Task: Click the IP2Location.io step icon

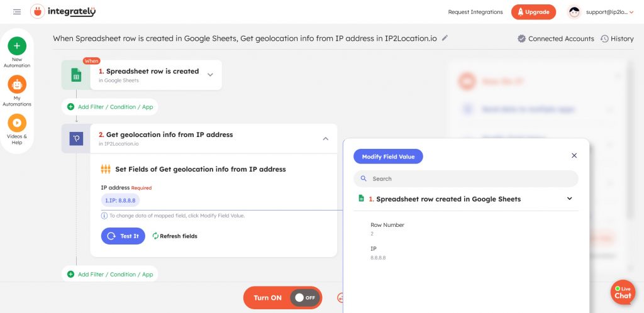Action: click(x=76, y=138)
